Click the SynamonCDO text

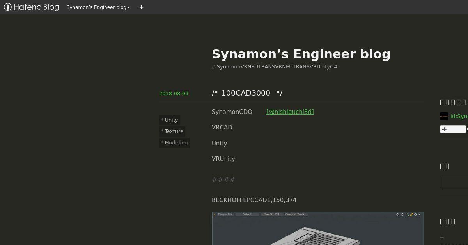(x=232, y=112)
